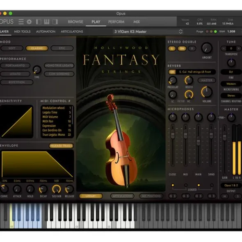Click the Master Pan knob

coord(231,118)
